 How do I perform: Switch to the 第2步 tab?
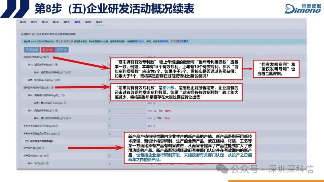(34, 22)
